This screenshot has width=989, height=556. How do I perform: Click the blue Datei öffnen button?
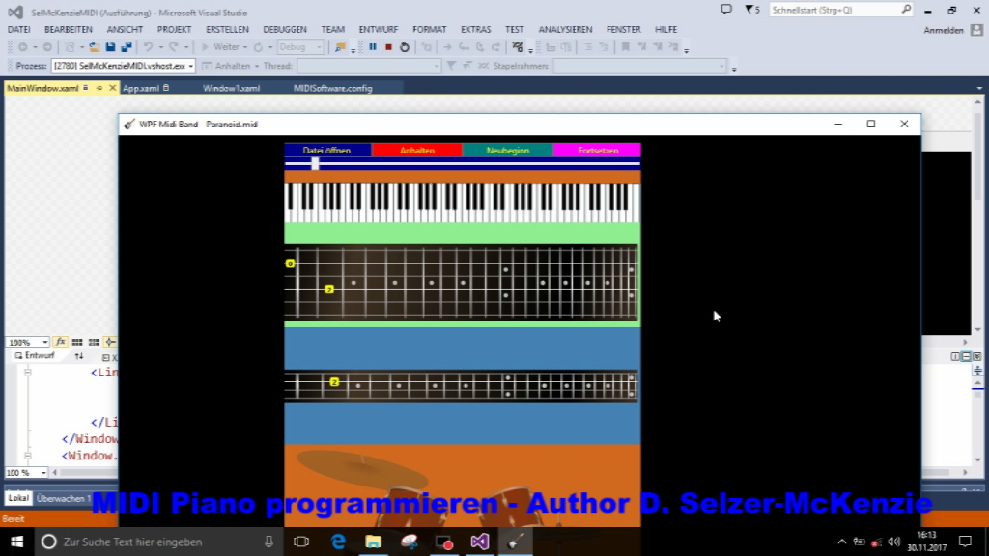pos(327,150)
